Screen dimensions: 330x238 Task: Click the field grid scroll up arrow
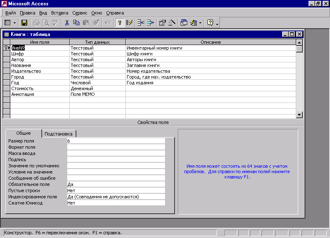point(299,43)
